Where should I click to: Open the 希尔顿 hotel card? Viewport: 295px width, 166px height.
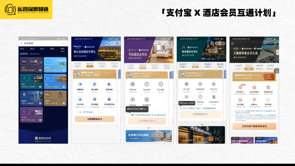click(x=55, y=65)
